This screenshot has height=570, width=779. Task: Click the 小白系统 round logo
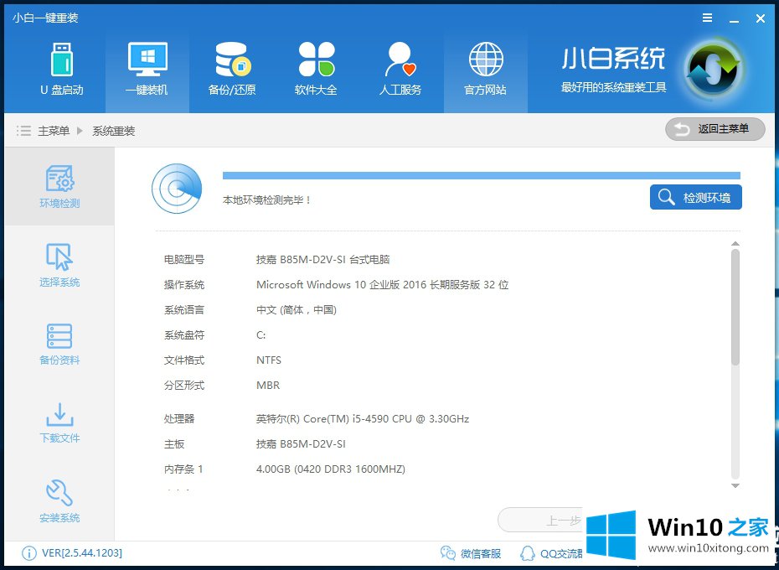(x=714, y=70)
